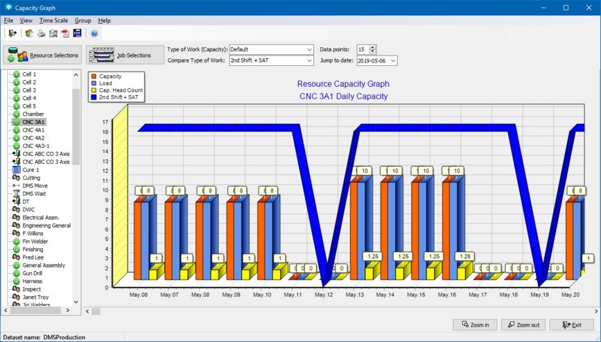Choose CNC 4A1 from resource list

click(x=33, y=130)
